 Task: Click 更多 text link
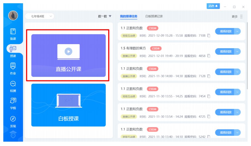(235, 17)
